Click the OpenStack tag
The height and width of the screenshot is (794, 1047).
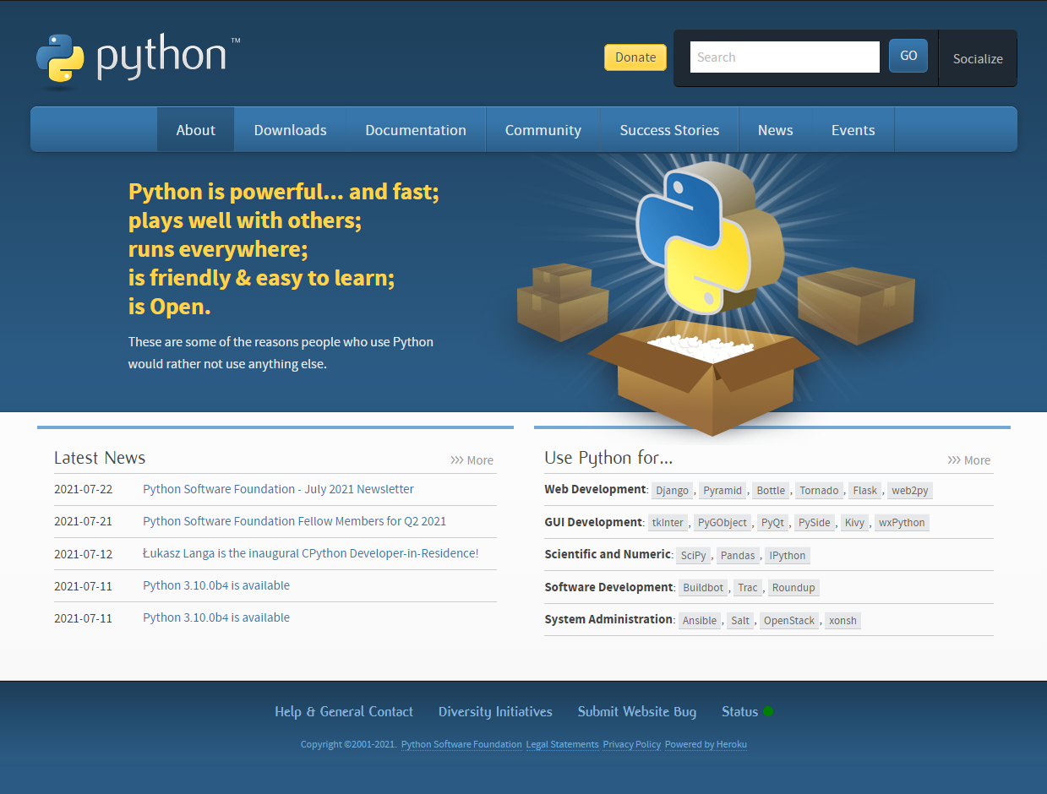[x=789, y=620]
